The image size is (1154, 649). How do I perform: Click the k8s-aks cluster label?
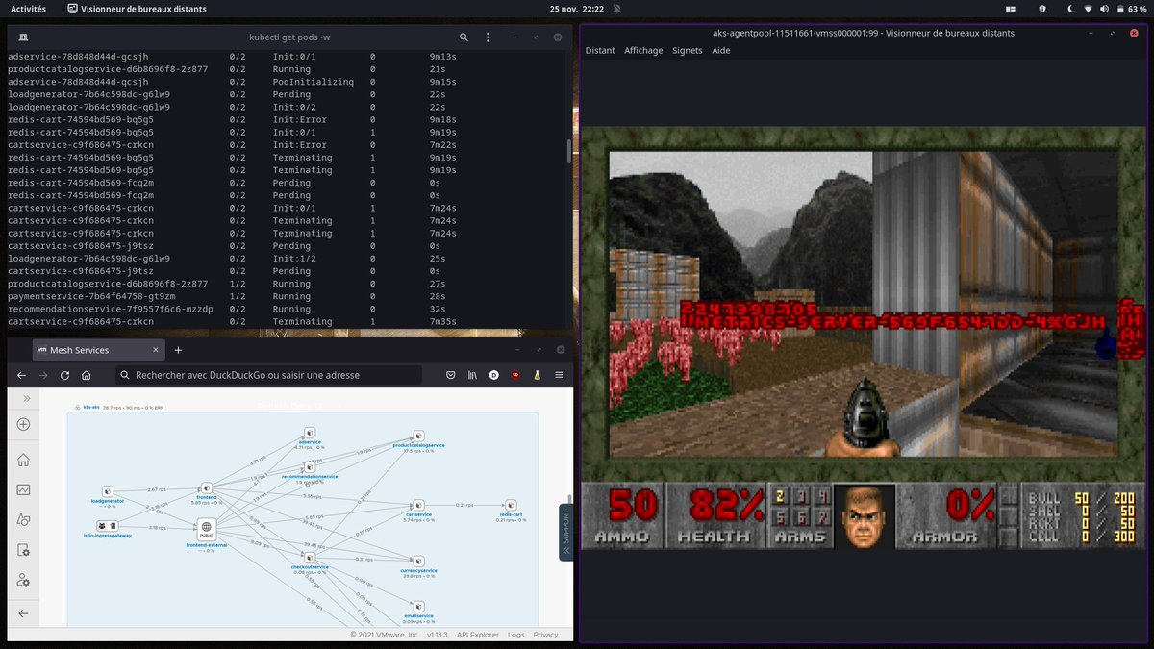tap(92, 408)
